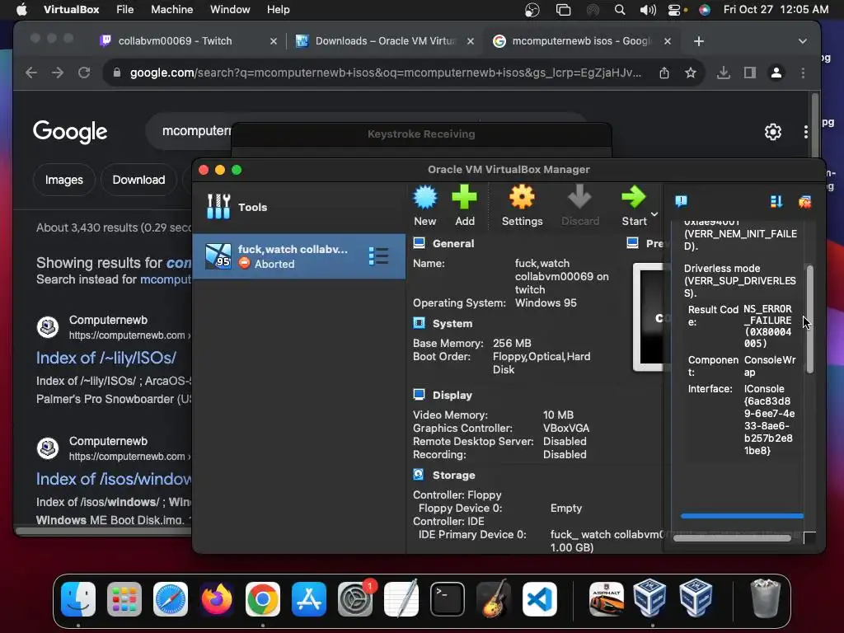Open the volume control in menu bar
Viewport: 844px width, 633px height.
[648, 10]
